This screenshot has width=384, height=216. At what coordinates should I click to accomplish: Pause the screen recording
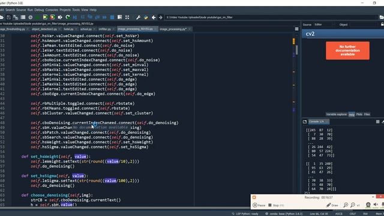pyautogui.click(x=259, y=205)
